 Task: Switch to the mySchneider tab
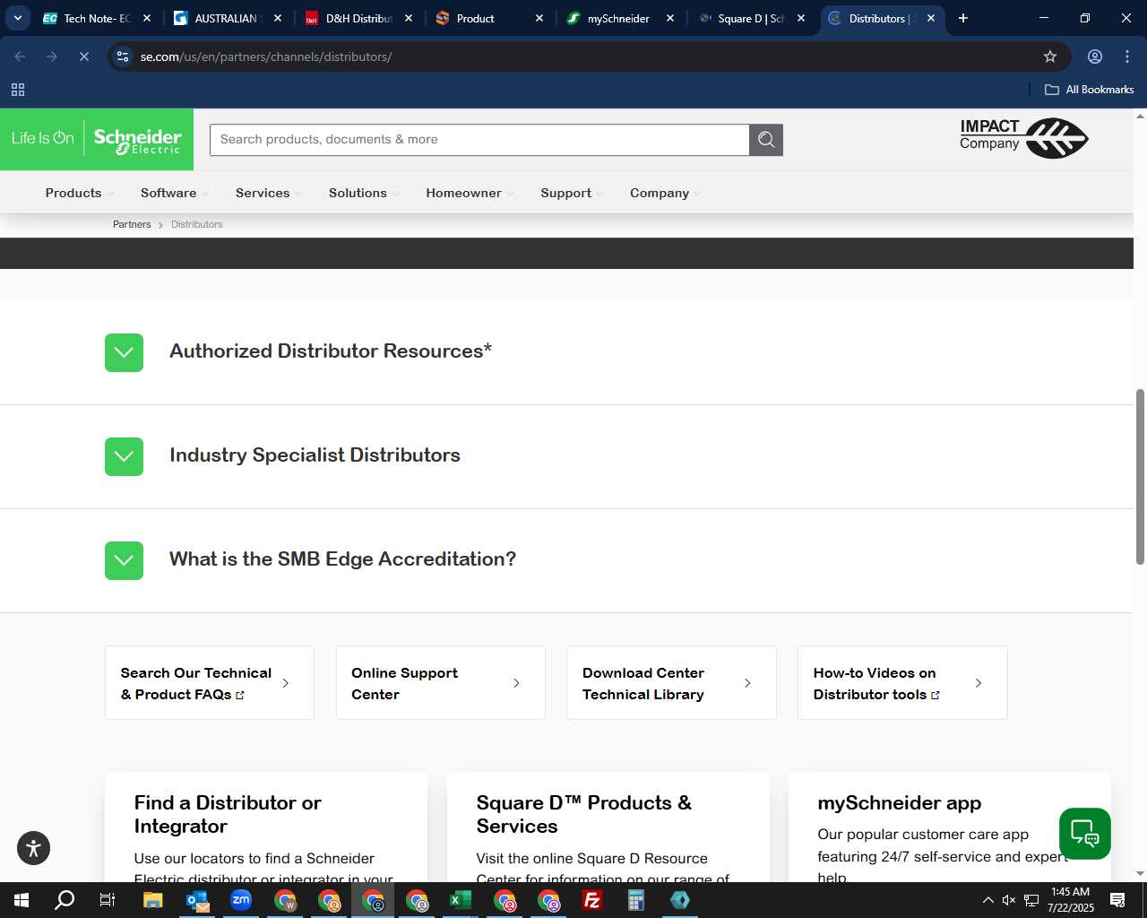point(618,18)
